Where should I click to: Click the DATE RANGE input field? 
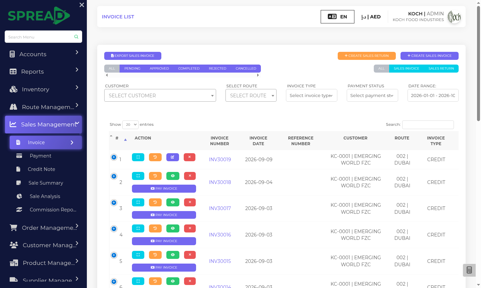click(x=433, y=95)
